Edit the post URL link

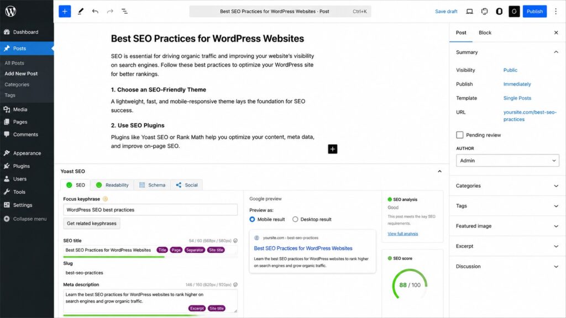530,116
